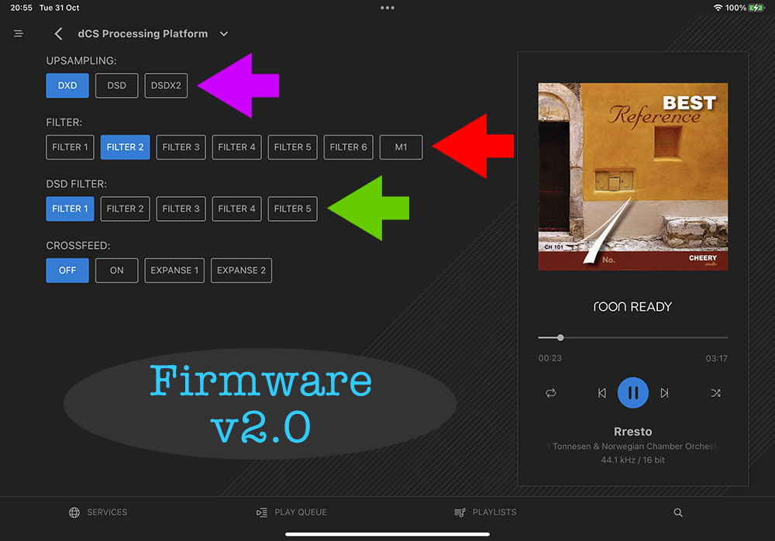Select DSD upsampling

(x=117, y=85)
